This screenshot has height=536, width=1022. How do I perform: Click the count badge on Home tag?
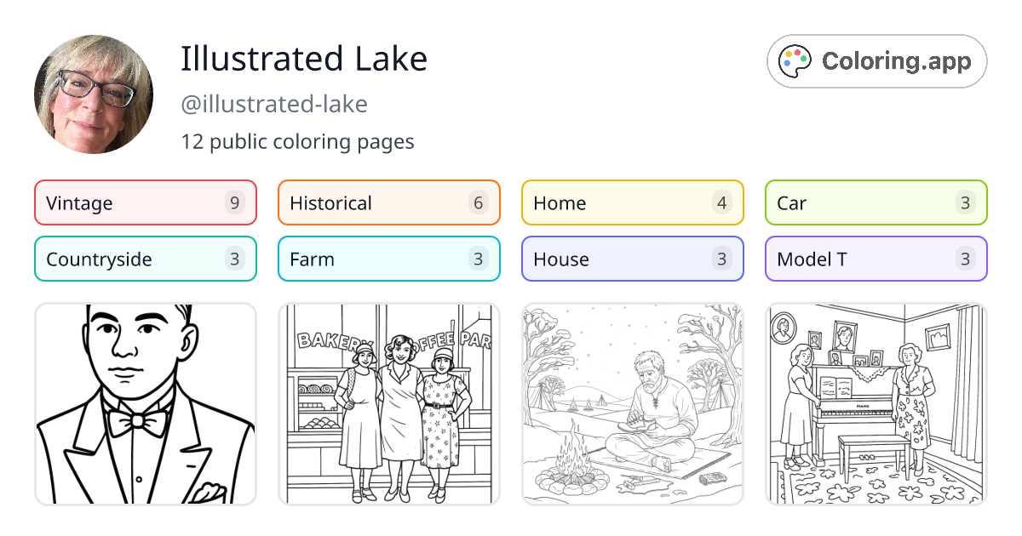tap(721, 202)
